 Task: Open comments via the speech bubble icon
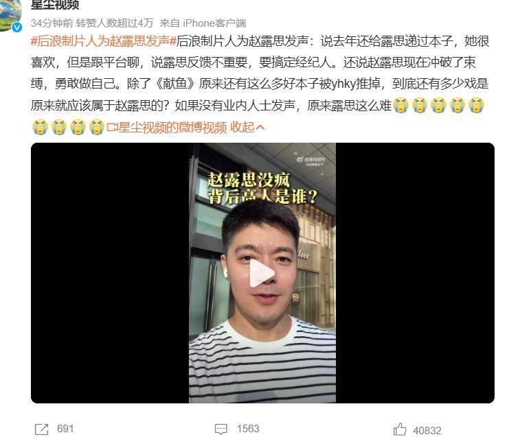(x=221, y=429)
